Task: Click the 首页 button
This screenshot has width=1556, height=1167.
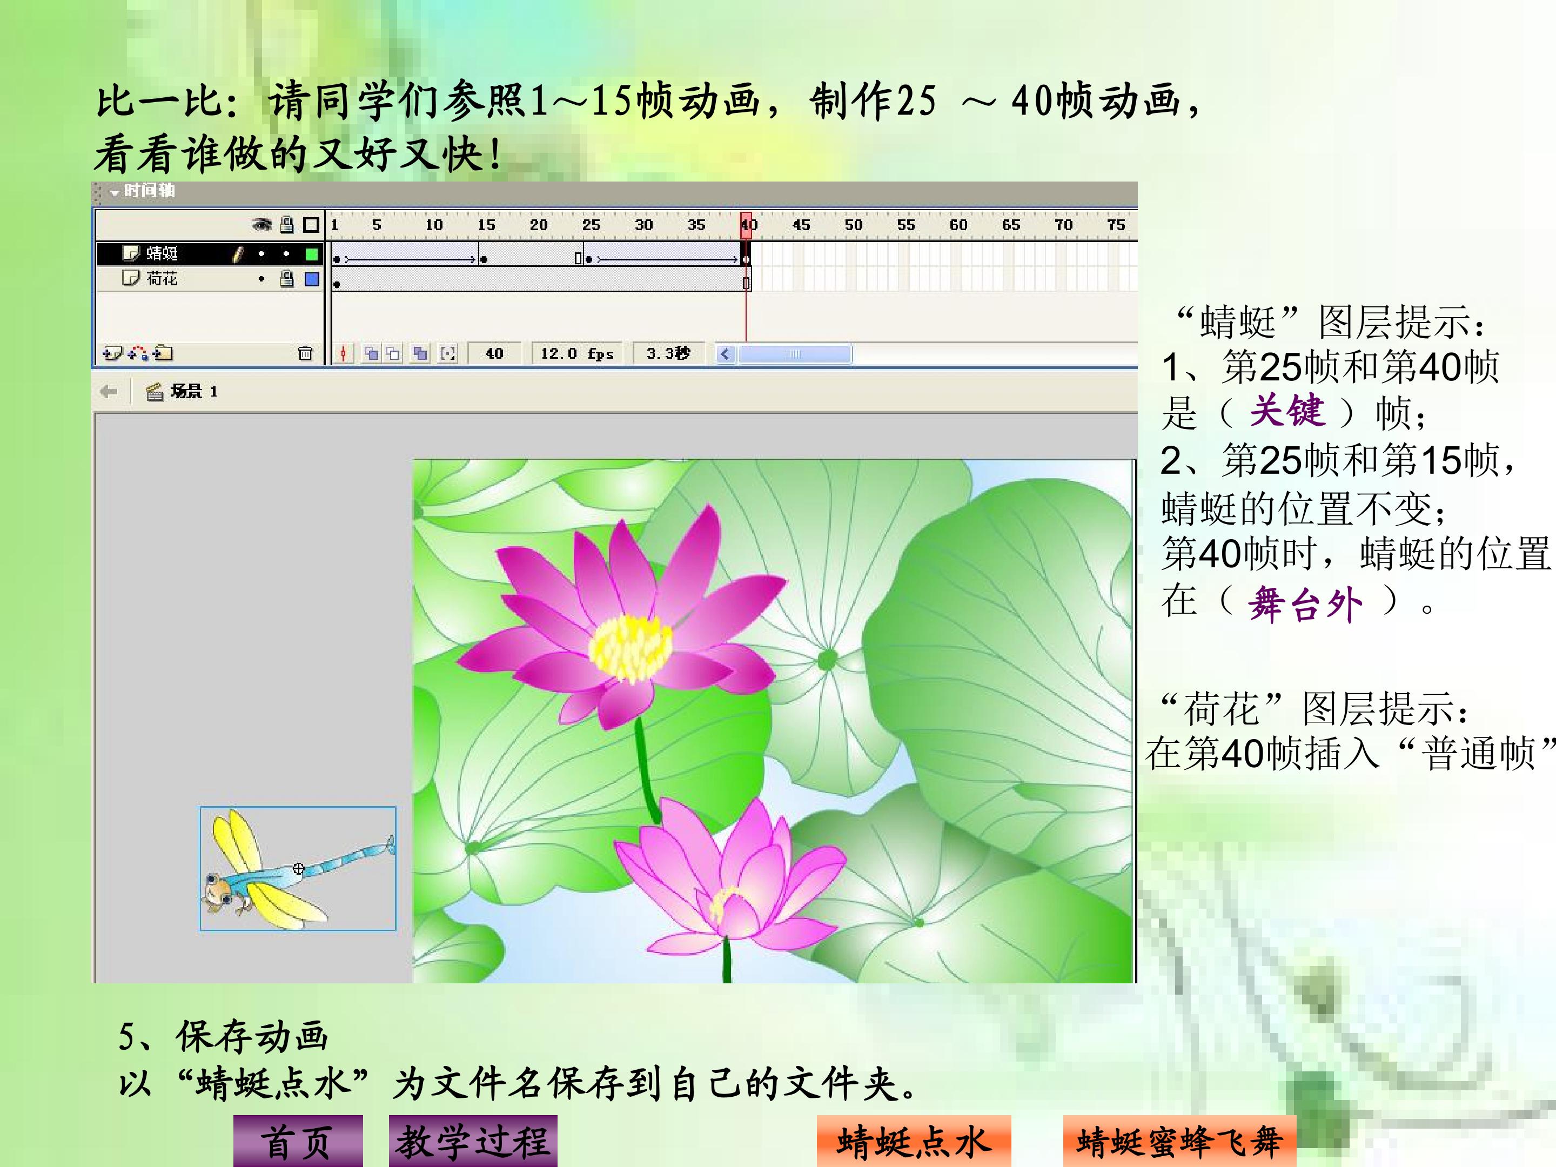Action: tap(298, 1141)
